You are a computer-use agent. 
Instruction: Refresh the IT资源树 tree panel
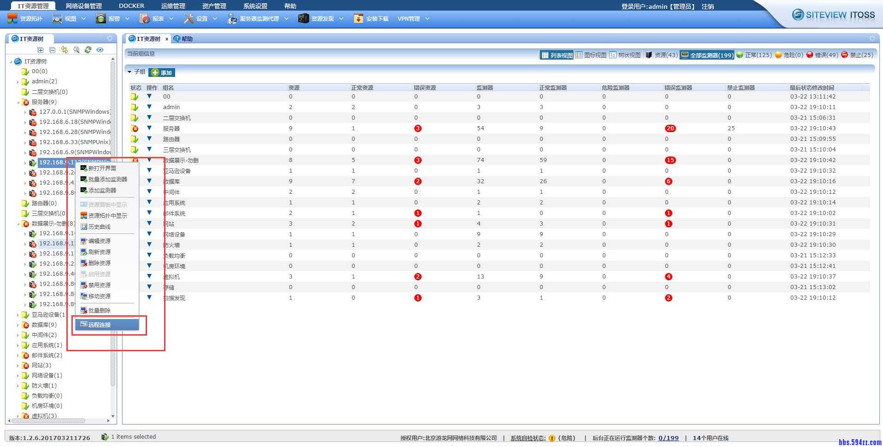click(x=88, y=50)
